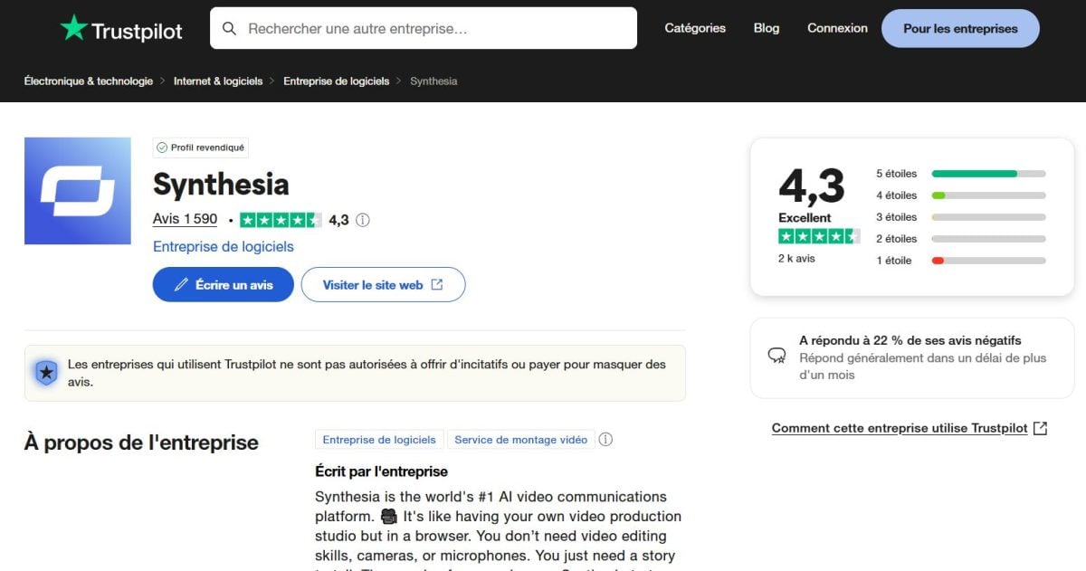This screenshot has height=571, width=1086.
Task: Click the info icon next to category tags
Action: (x=606, y=440)
